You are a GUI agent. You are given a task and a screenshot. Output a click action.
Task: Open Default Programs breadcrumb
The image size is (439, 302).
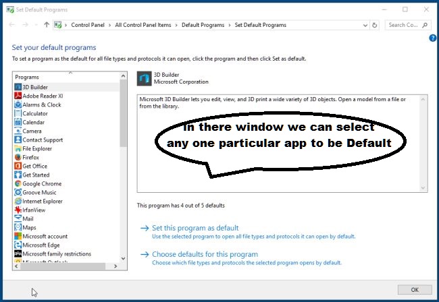click(203, 25)
